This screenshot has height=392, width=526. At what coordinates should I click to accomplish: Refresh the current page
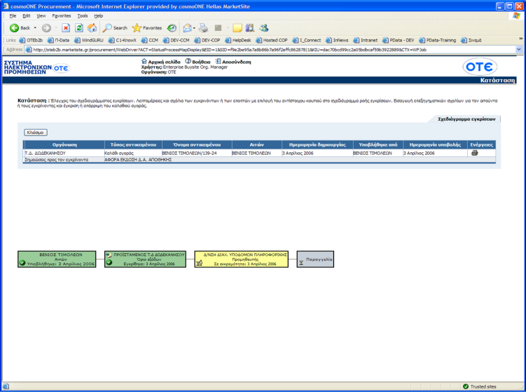pos(79,28)
